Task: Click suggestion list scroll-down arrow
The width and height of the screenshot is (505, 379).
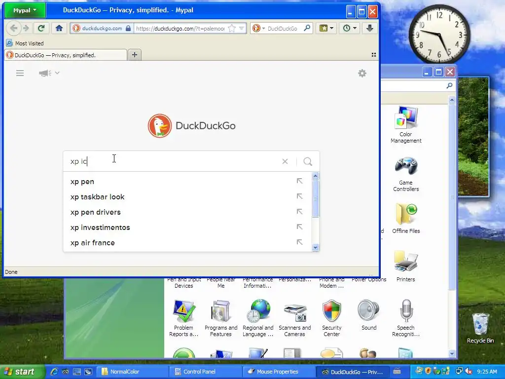Action: [x=315, y=248]
